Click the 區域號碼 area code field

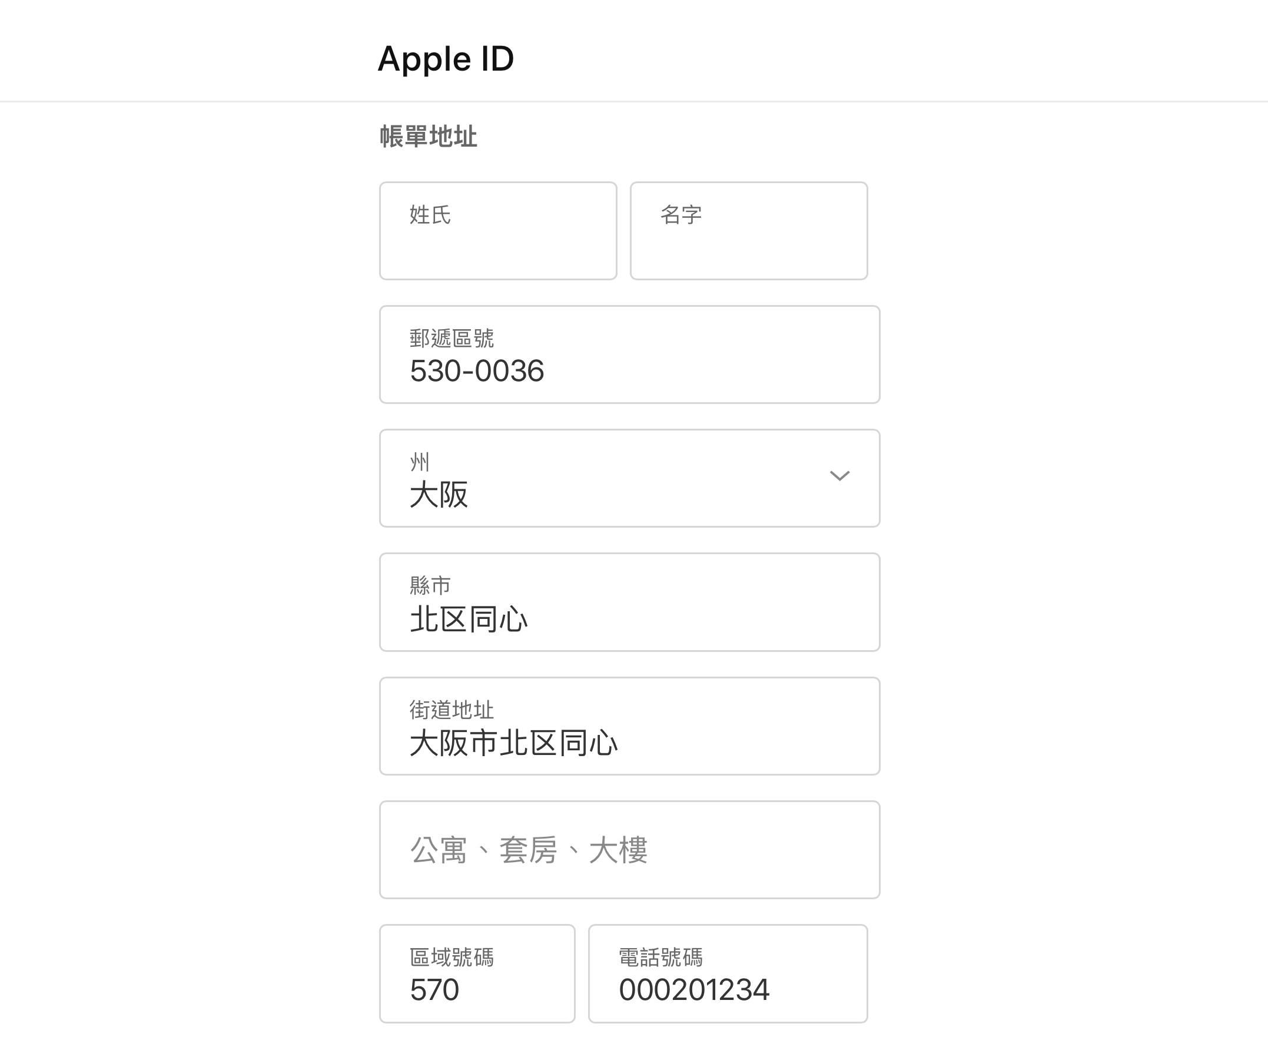click(477, 974)
